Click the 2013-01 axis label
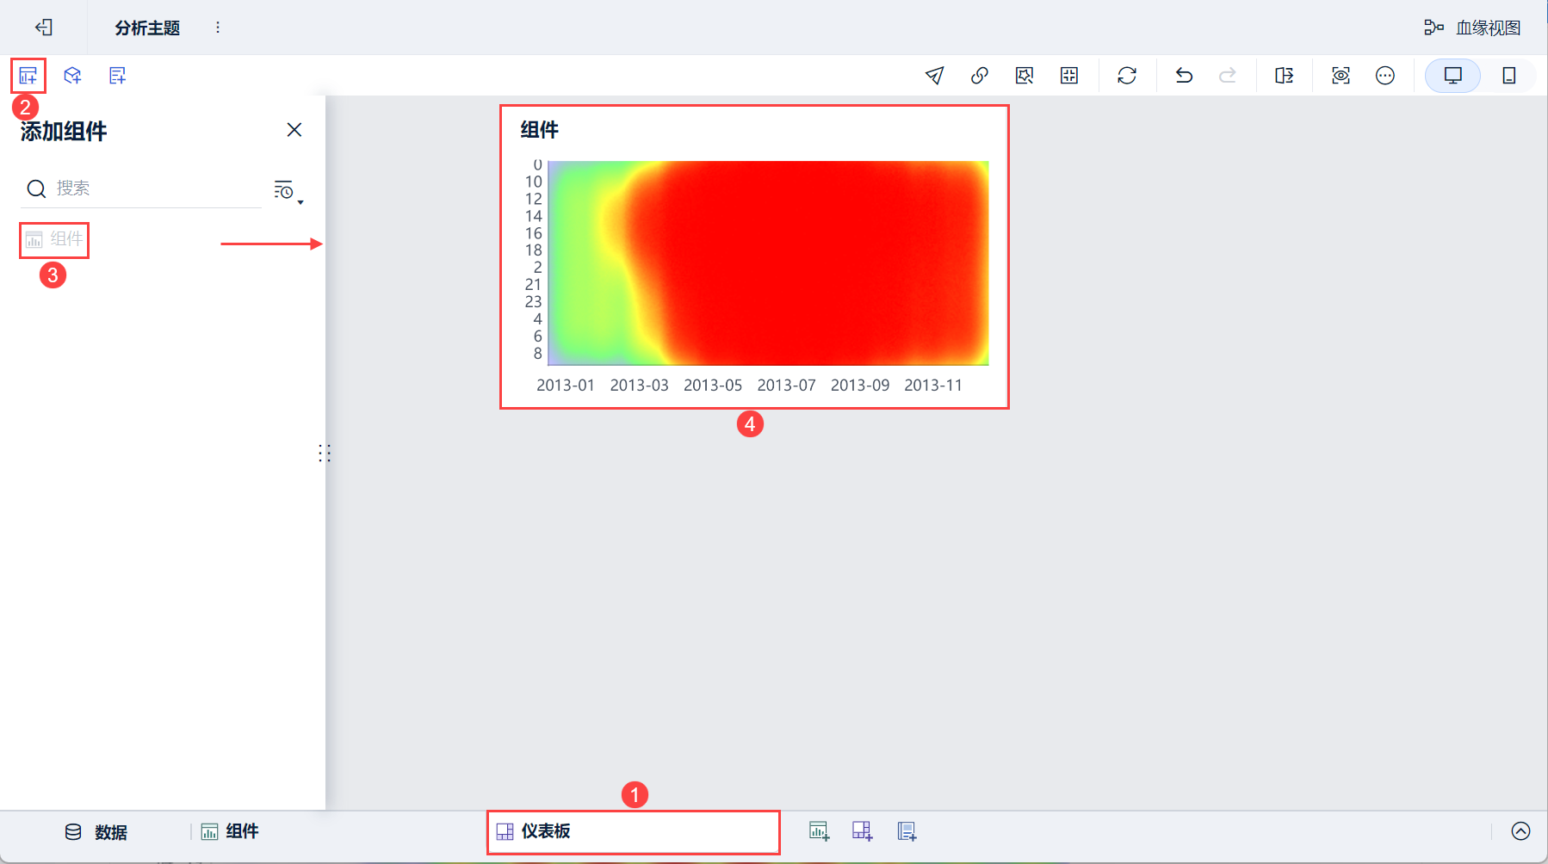Image resolution: width=1548 pixels, height=864 pixels. [x=566, y=386]
